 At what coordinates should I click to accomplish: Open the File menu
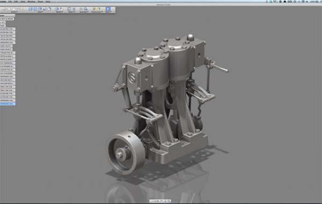(x=10, y=2)
